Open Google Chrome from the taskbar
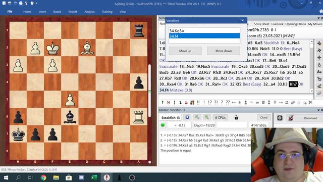323x182 pixels. [43, 177]
